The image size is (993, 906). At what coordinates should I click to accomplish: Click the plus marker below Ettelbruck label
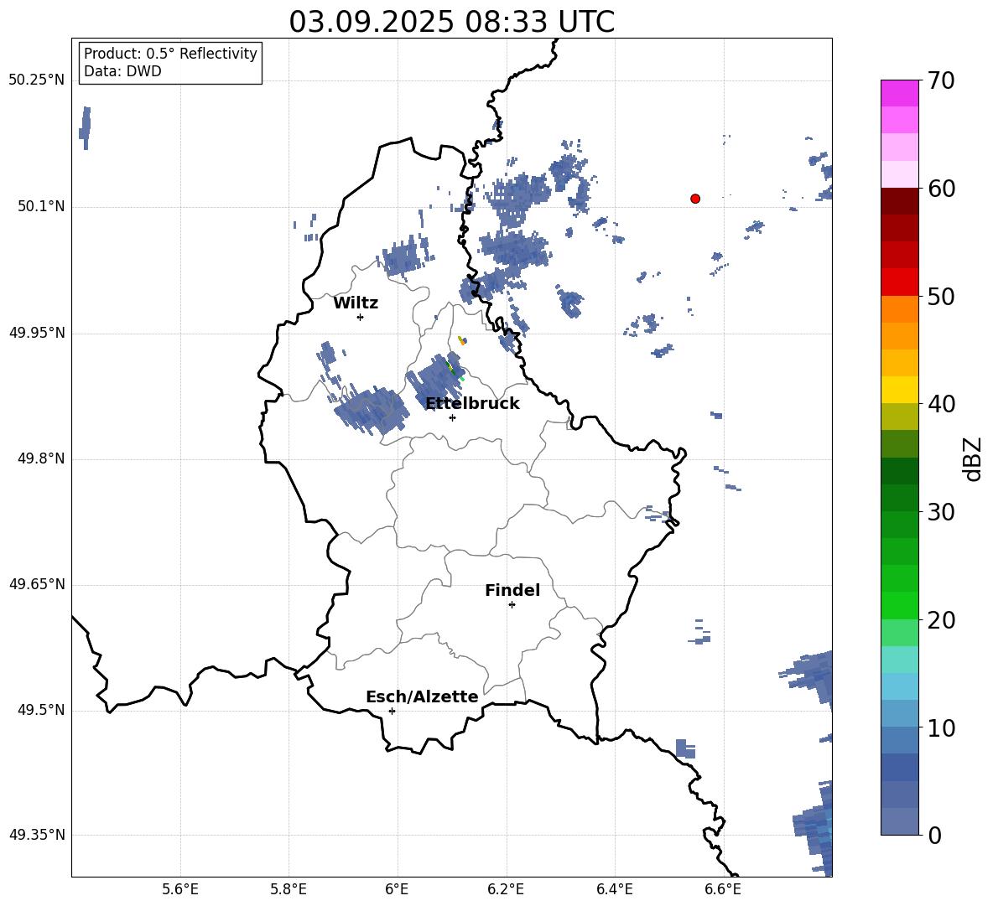(x=452, y=417)
